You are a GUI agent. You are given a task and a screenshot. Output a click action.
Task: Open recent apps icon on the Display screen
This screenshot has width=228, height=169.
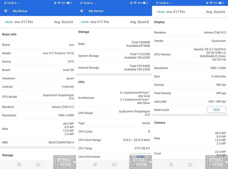point(171,164)
